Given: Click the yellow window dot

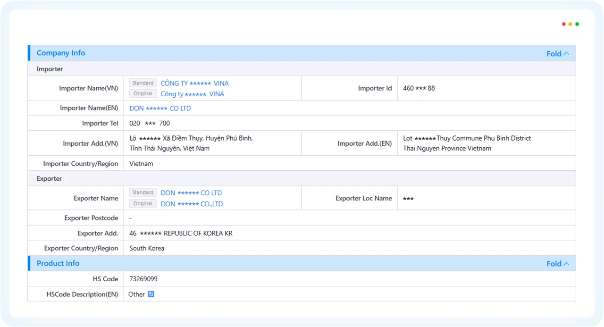Looking at the screenshot, I should coord(570,24).
